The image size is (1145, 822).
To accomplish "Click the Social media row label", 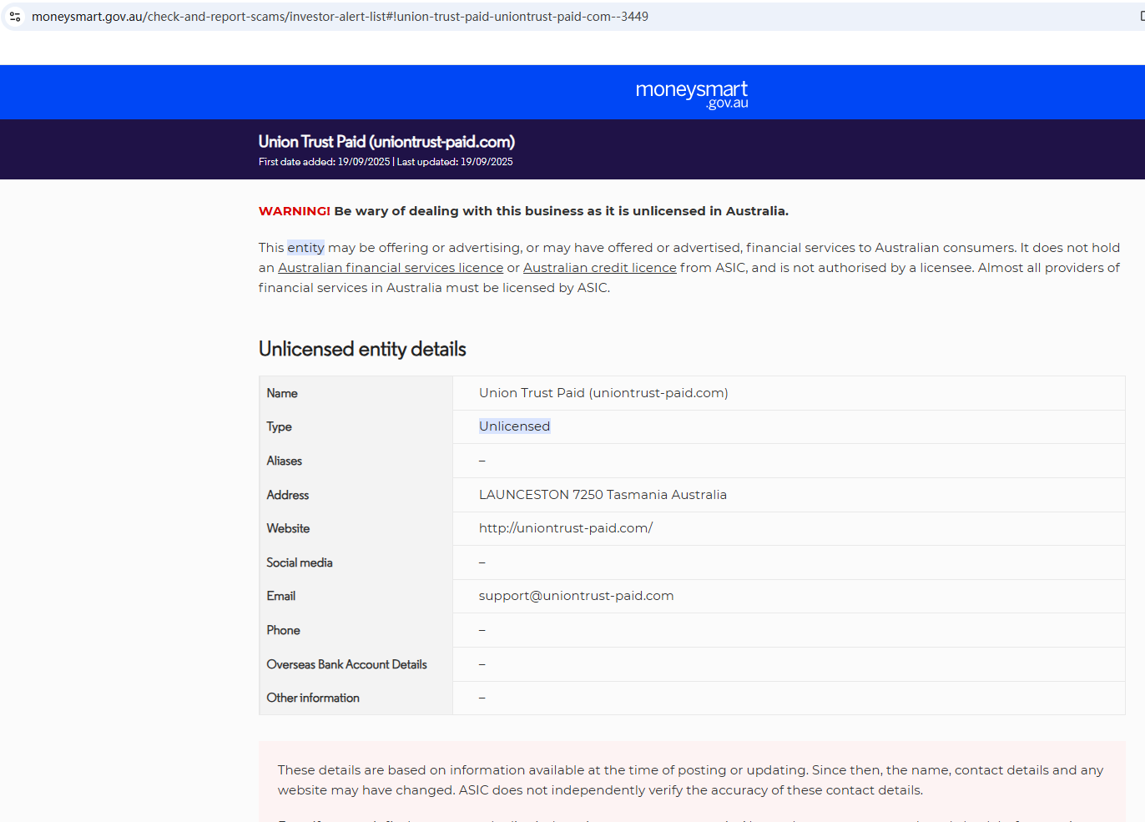I will point(300,562).
